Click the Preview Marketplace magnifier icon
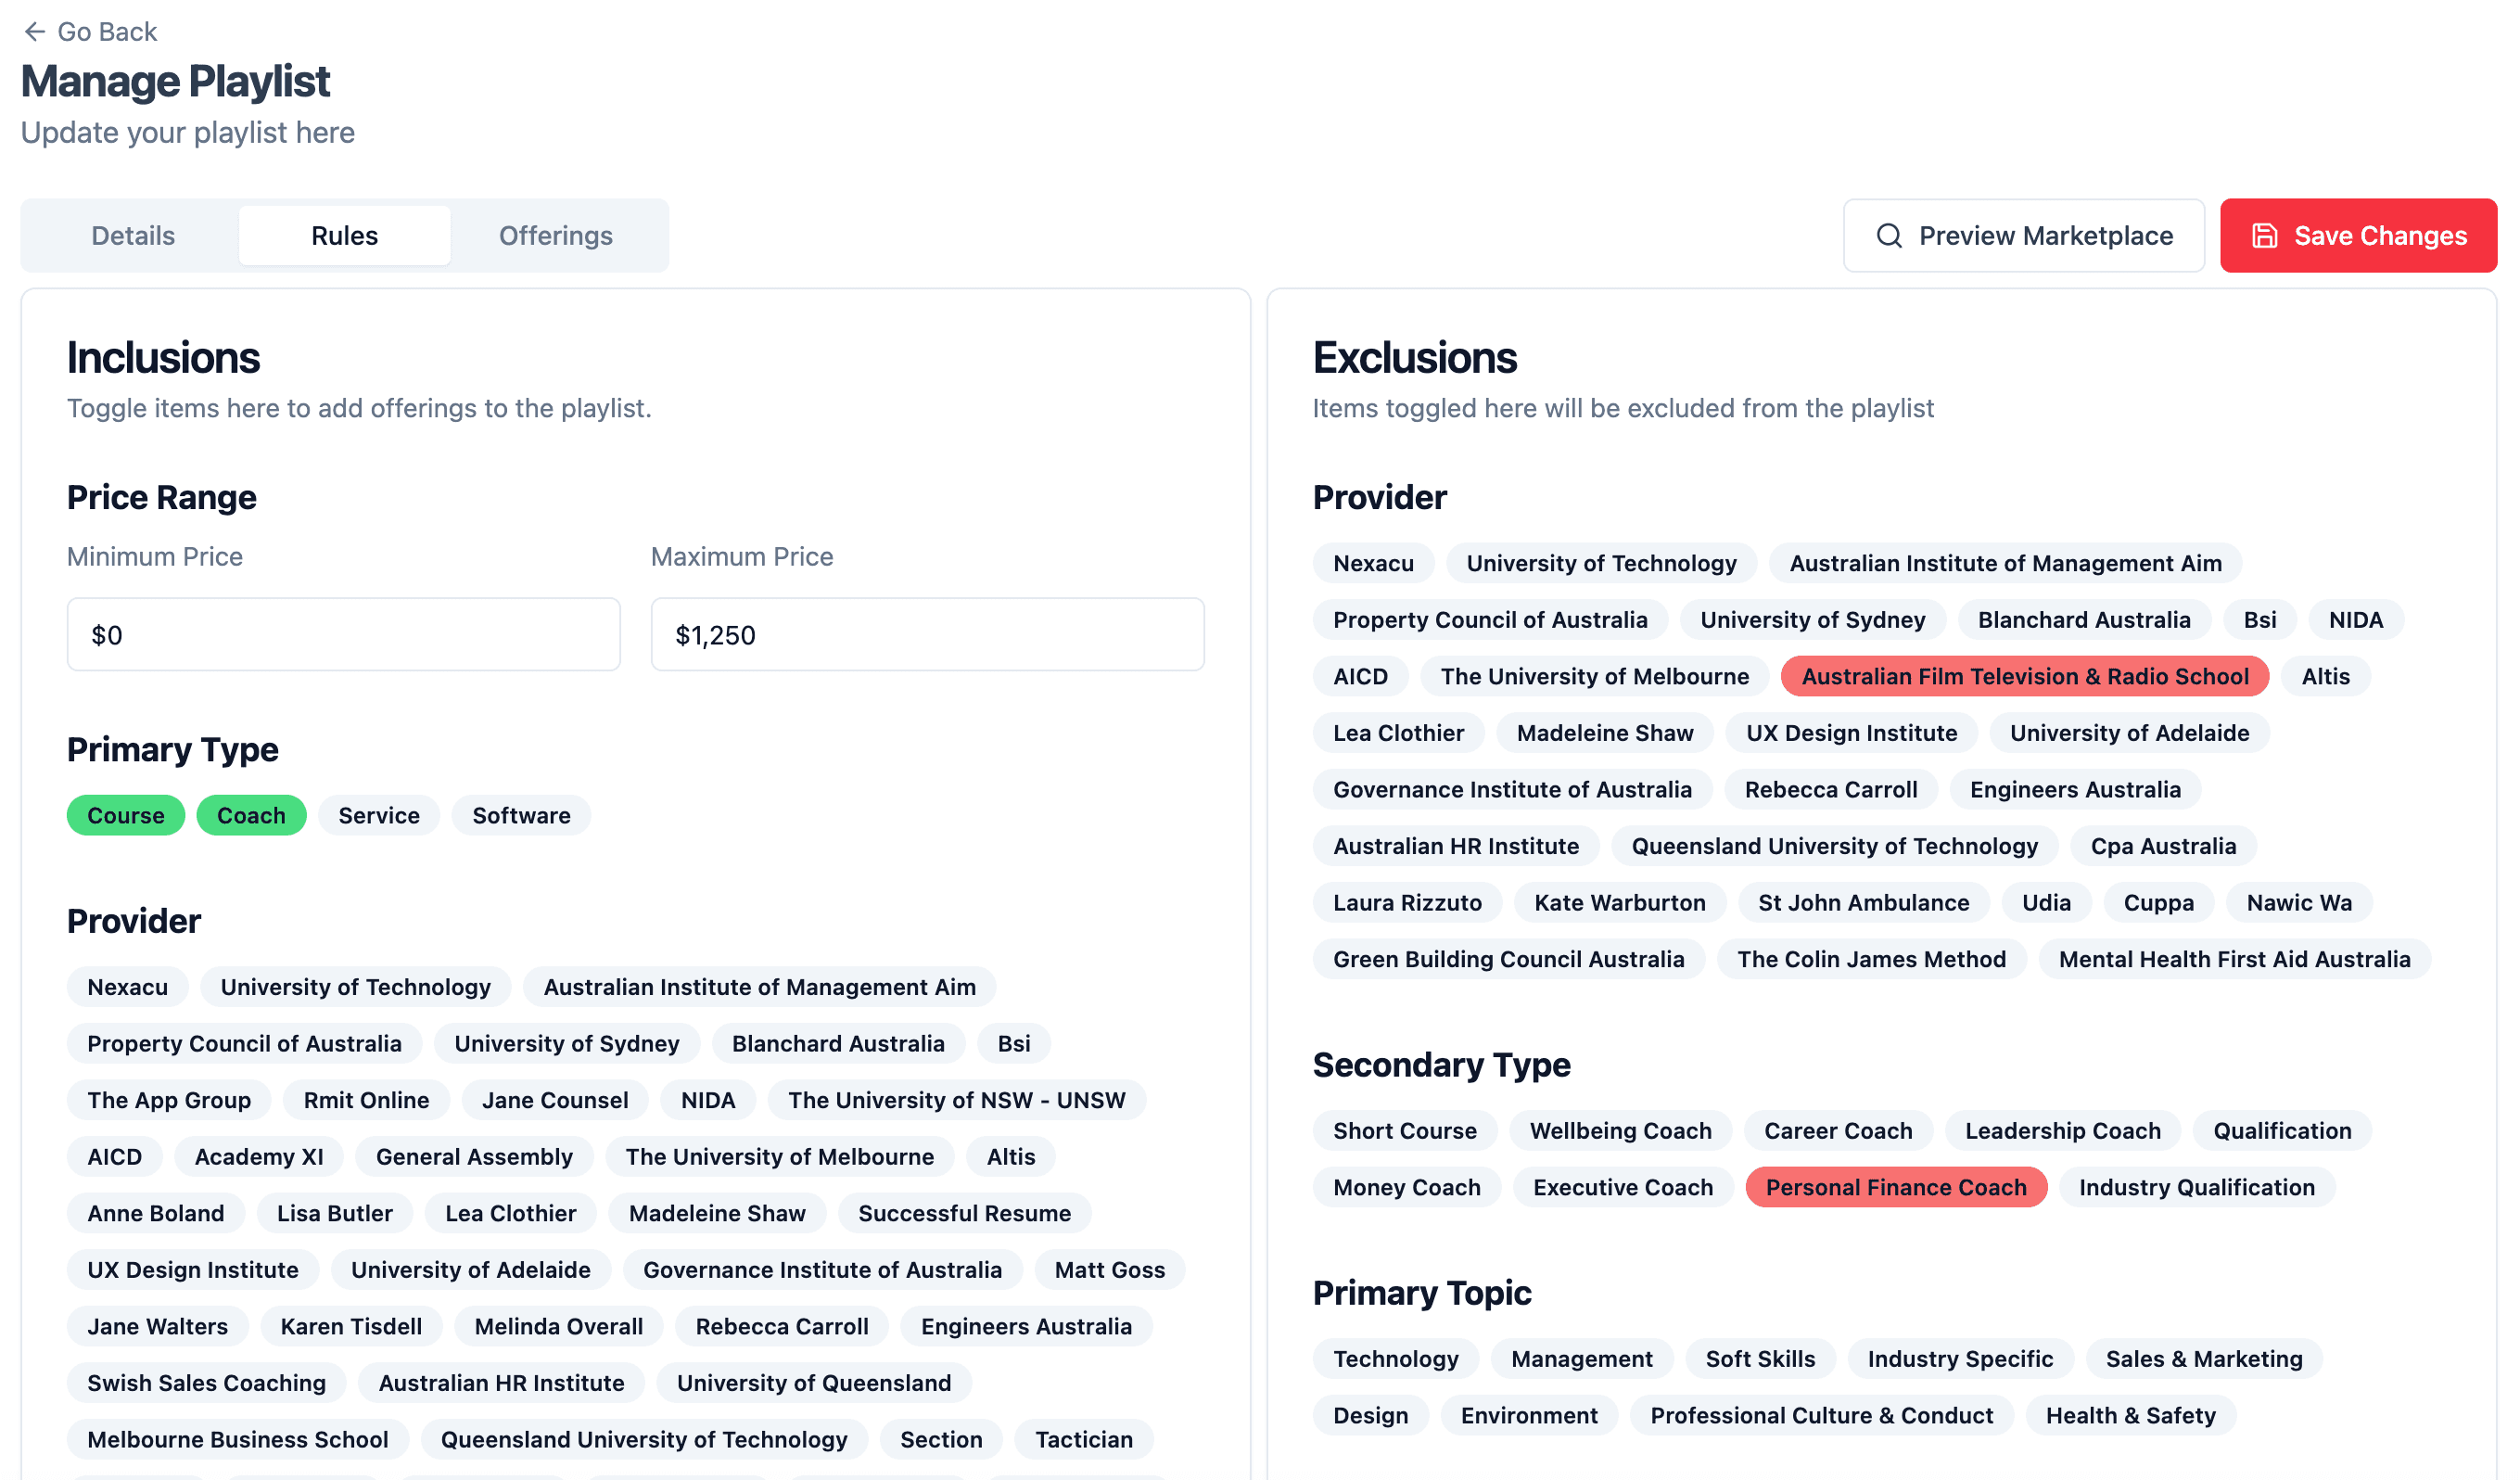 (1889, 236)
